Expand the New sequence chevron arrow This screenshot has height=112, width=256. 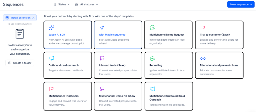click(x=251, y=4)
